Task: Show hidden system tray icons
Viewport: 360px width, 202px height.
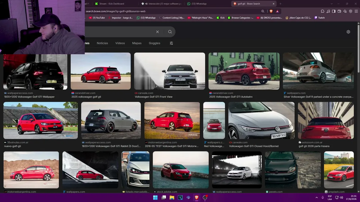Action: pyautogui.click(x=317, y=198)
